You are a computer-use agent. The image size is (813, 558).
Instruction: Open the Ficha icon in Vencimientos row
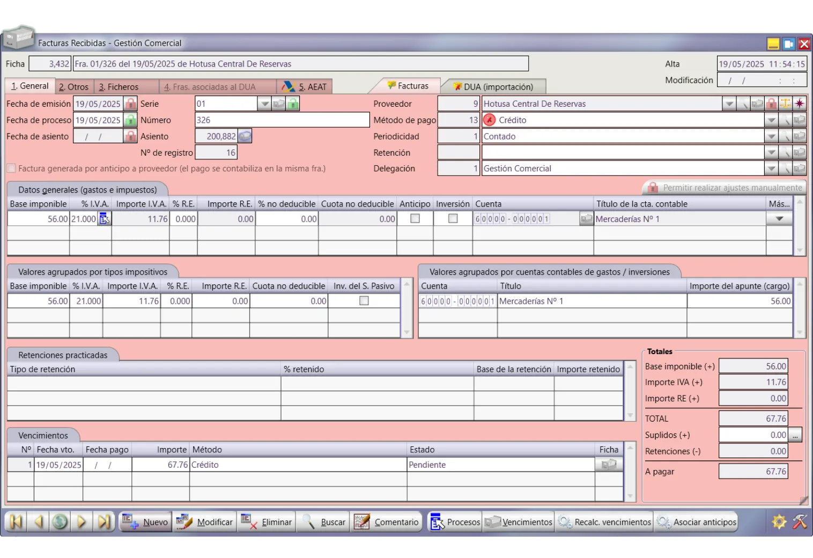(x=609, y=465)
